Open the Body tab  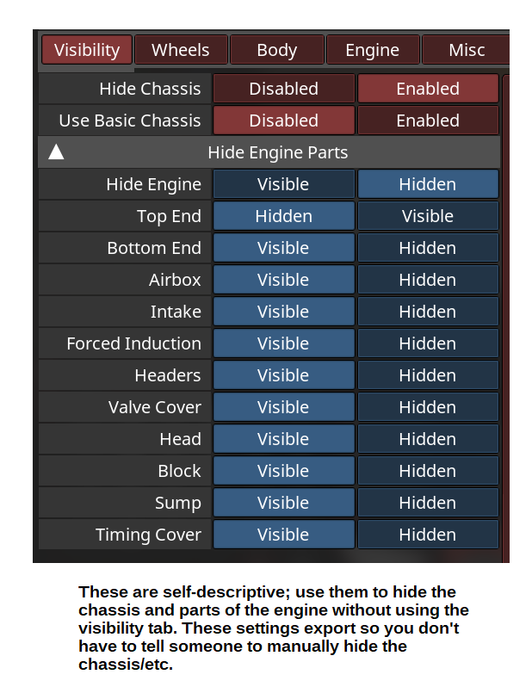(x=276, y=50)
